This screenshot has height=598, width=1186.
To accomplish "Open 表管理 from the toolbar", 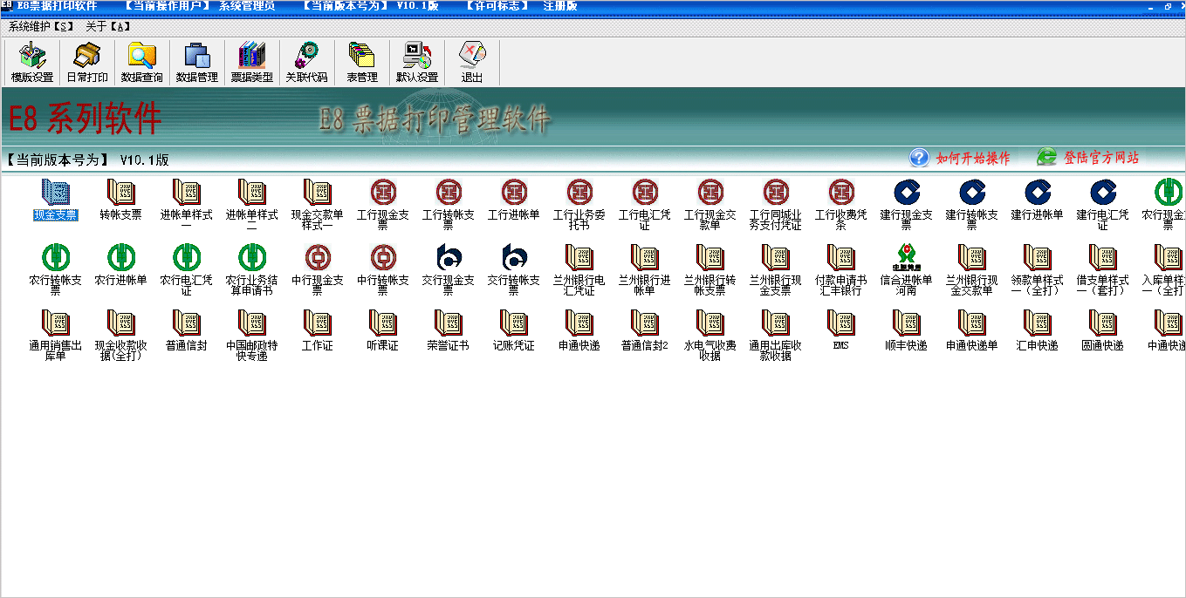I will coord(361,63).
